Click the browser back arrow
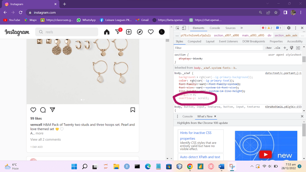Viewport: 306px width, 172px height. (x=5, y=12)
